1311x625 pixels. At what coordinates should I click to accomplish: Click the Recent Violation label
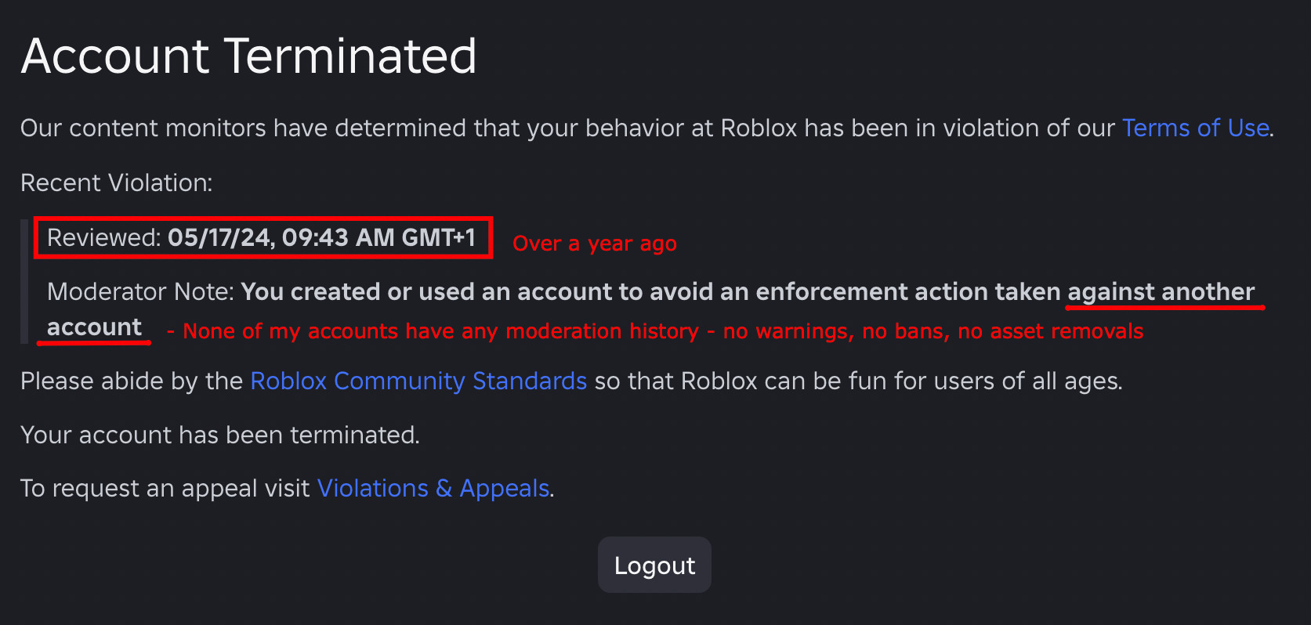[116, 182]
